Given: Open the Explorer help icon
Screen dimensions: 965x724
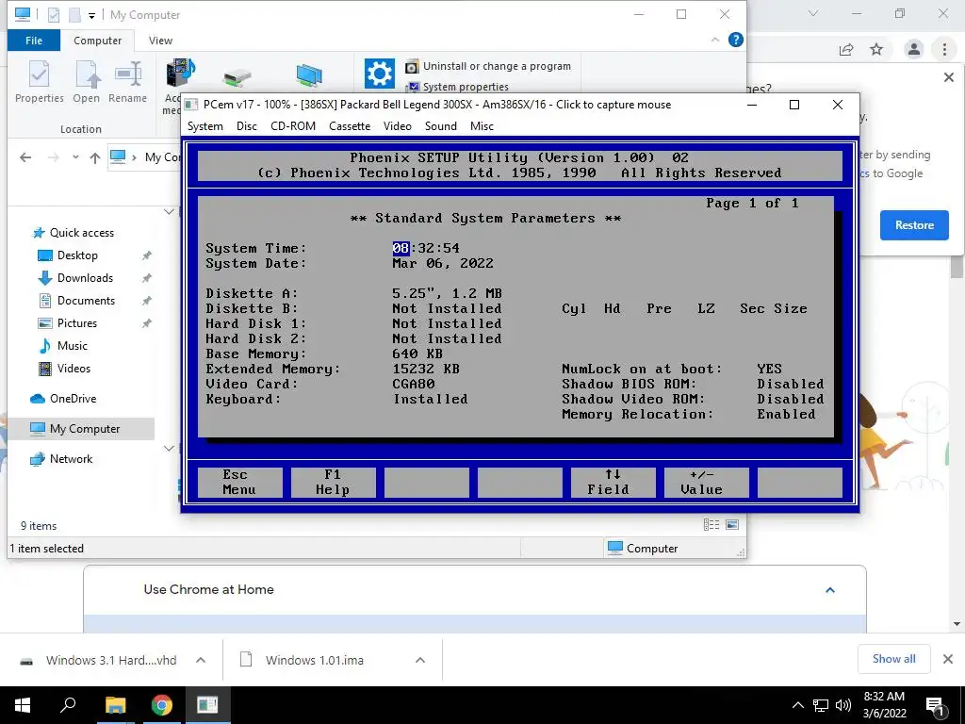Looking at the screenshot, I should [735, 40].
